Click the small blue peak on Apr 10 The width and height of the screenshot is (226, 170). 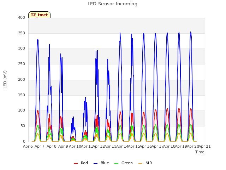73,117
